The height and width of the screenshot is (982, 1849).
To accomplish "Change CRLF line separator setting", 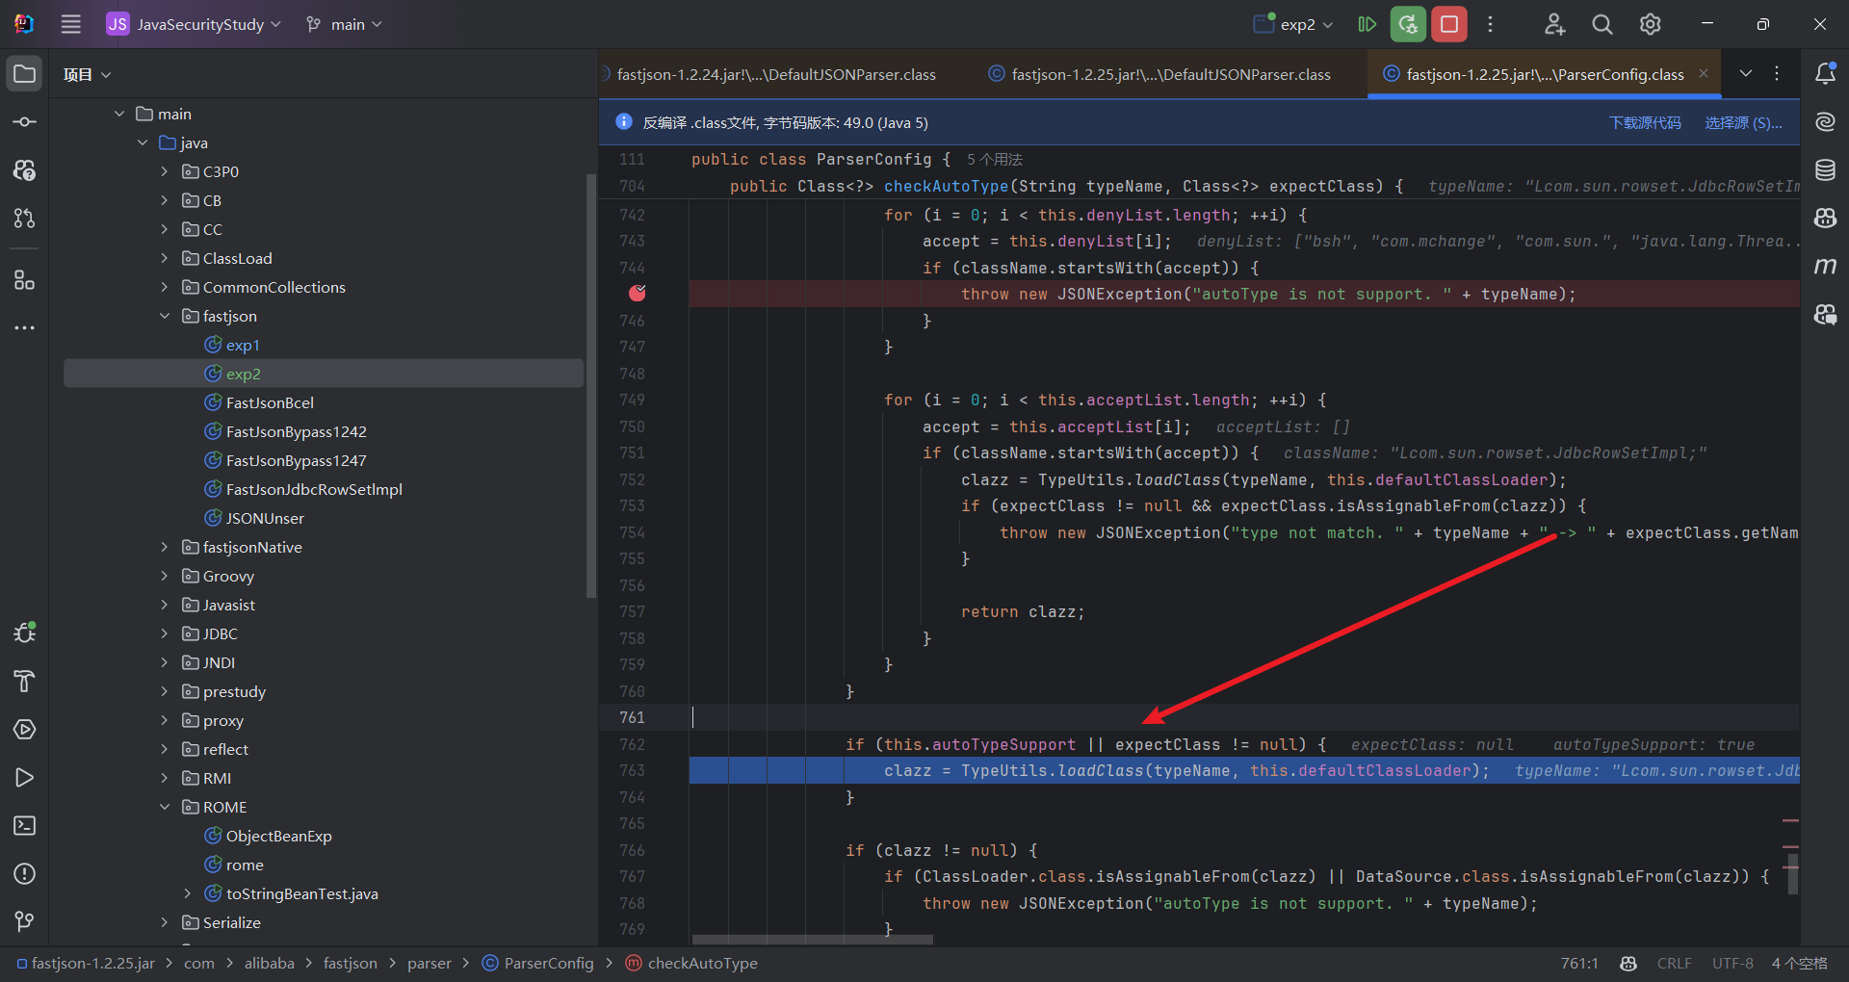I will click(1674, 963).
